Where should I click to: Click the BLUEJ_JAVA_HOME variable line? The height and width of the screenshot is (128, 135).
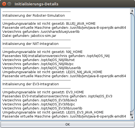tap(49, 24)
